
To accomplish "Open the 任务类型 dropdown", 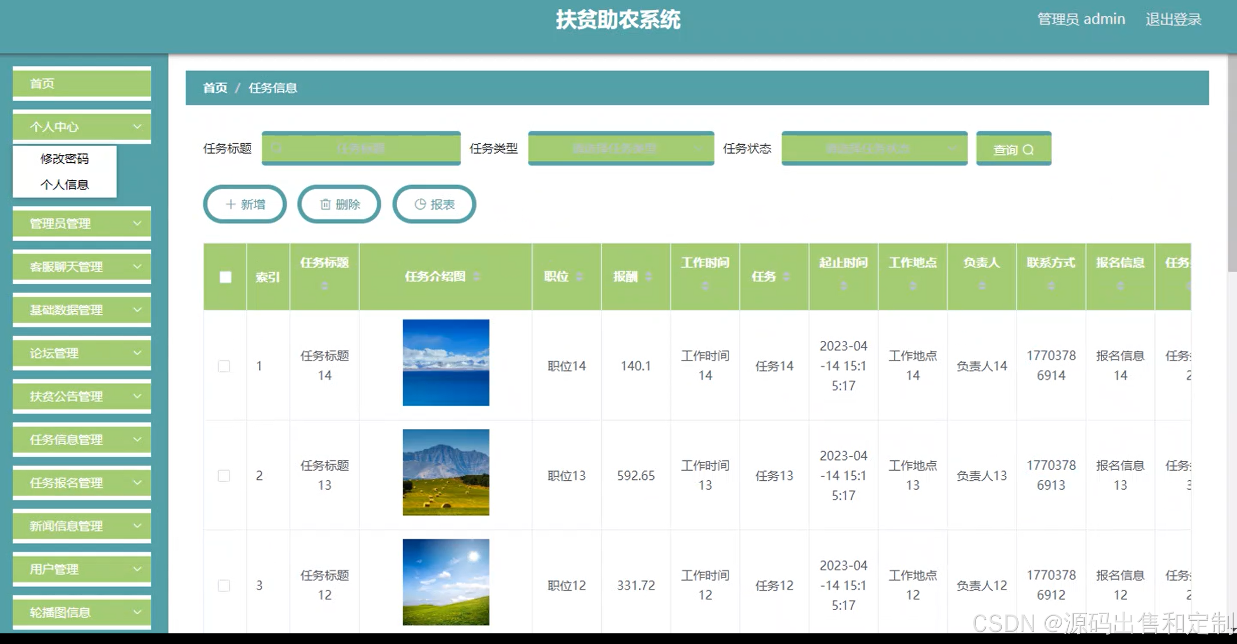I will point(620,148).
